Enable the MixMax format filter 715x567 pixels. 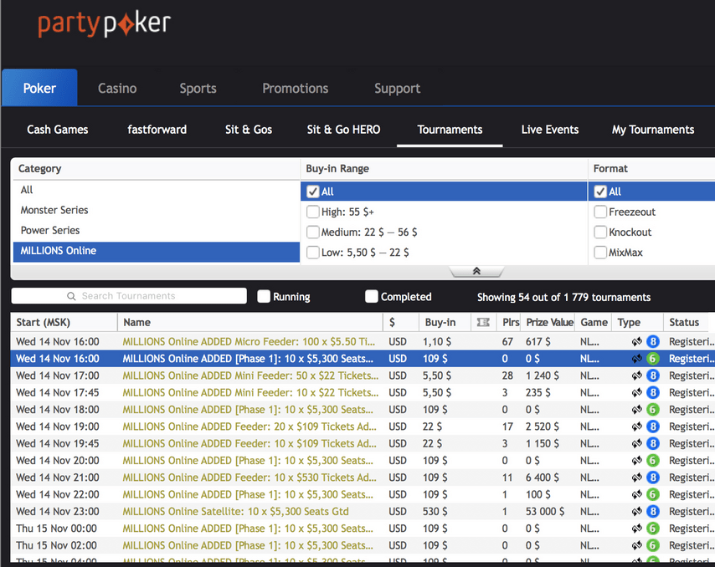coord(600,253)
